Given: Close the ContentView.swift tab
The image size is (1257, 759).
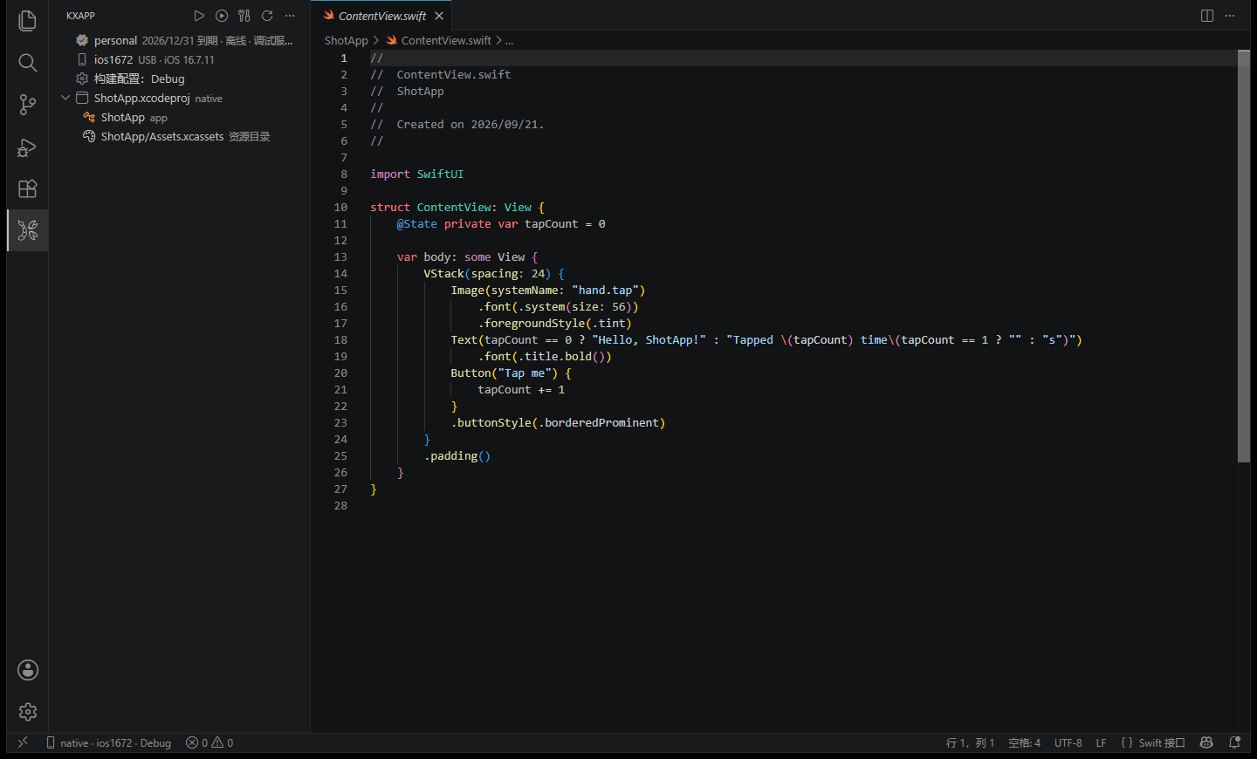Looking at the screenshot, I should click(439, 16).
